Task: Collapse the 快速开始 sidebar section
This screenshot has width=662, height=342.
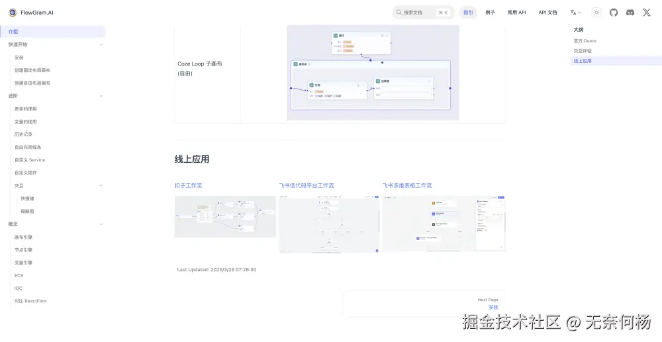Action: point(101,45)
